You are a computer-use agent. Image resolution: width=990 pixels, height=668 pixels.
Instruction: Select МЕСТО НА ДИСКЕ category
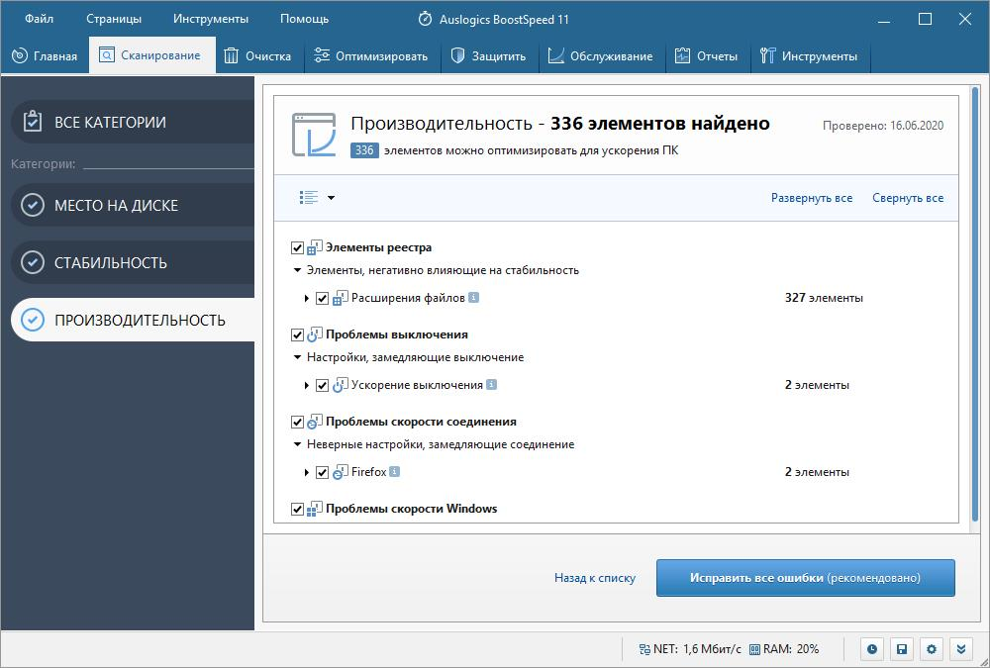[133, 205]
